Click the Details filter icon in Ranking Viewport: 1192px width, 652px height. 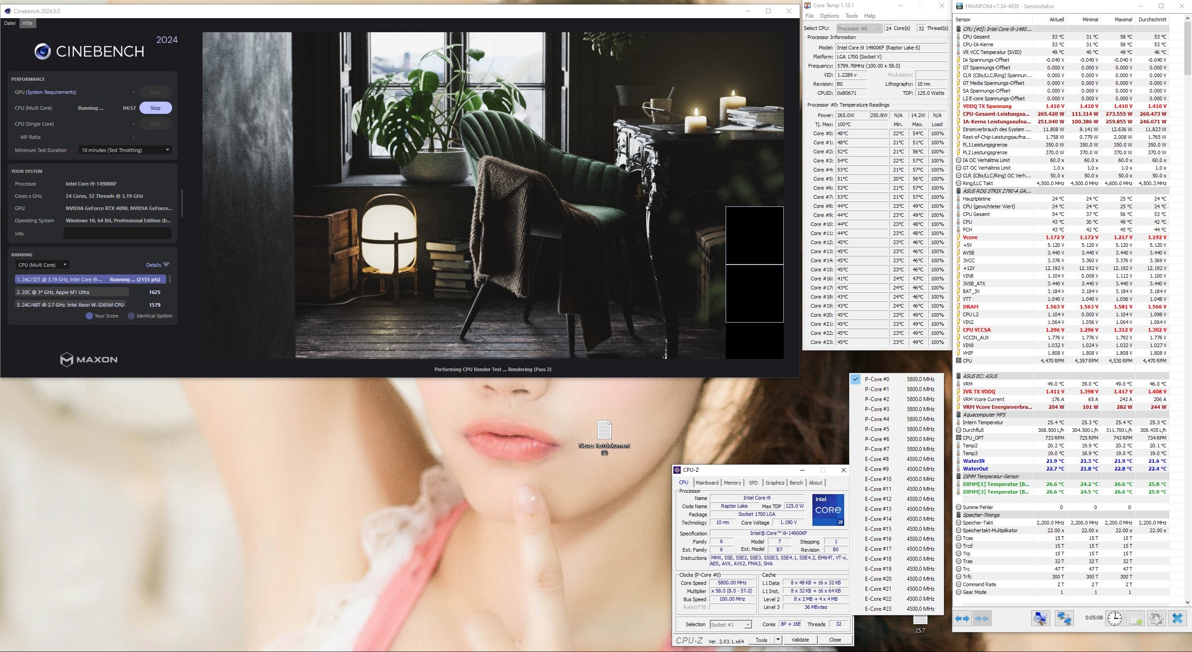point(166,265)
